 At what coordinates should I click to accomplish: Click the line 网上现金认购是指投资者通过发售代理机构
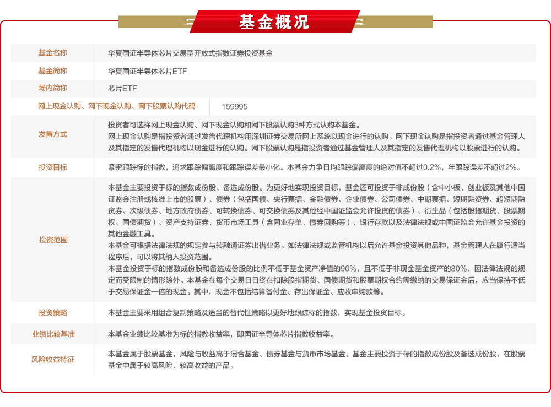(316, 136)
